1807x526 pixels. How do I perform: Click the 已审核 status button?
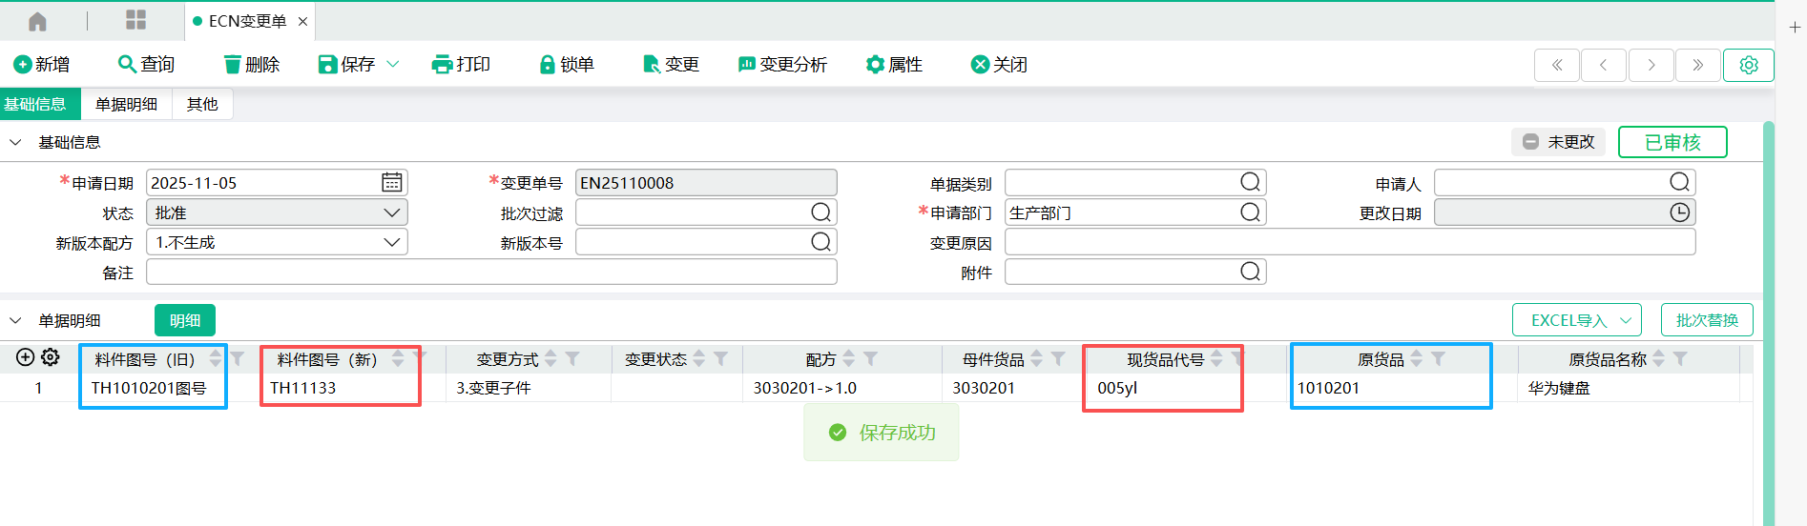[1672, 142]
